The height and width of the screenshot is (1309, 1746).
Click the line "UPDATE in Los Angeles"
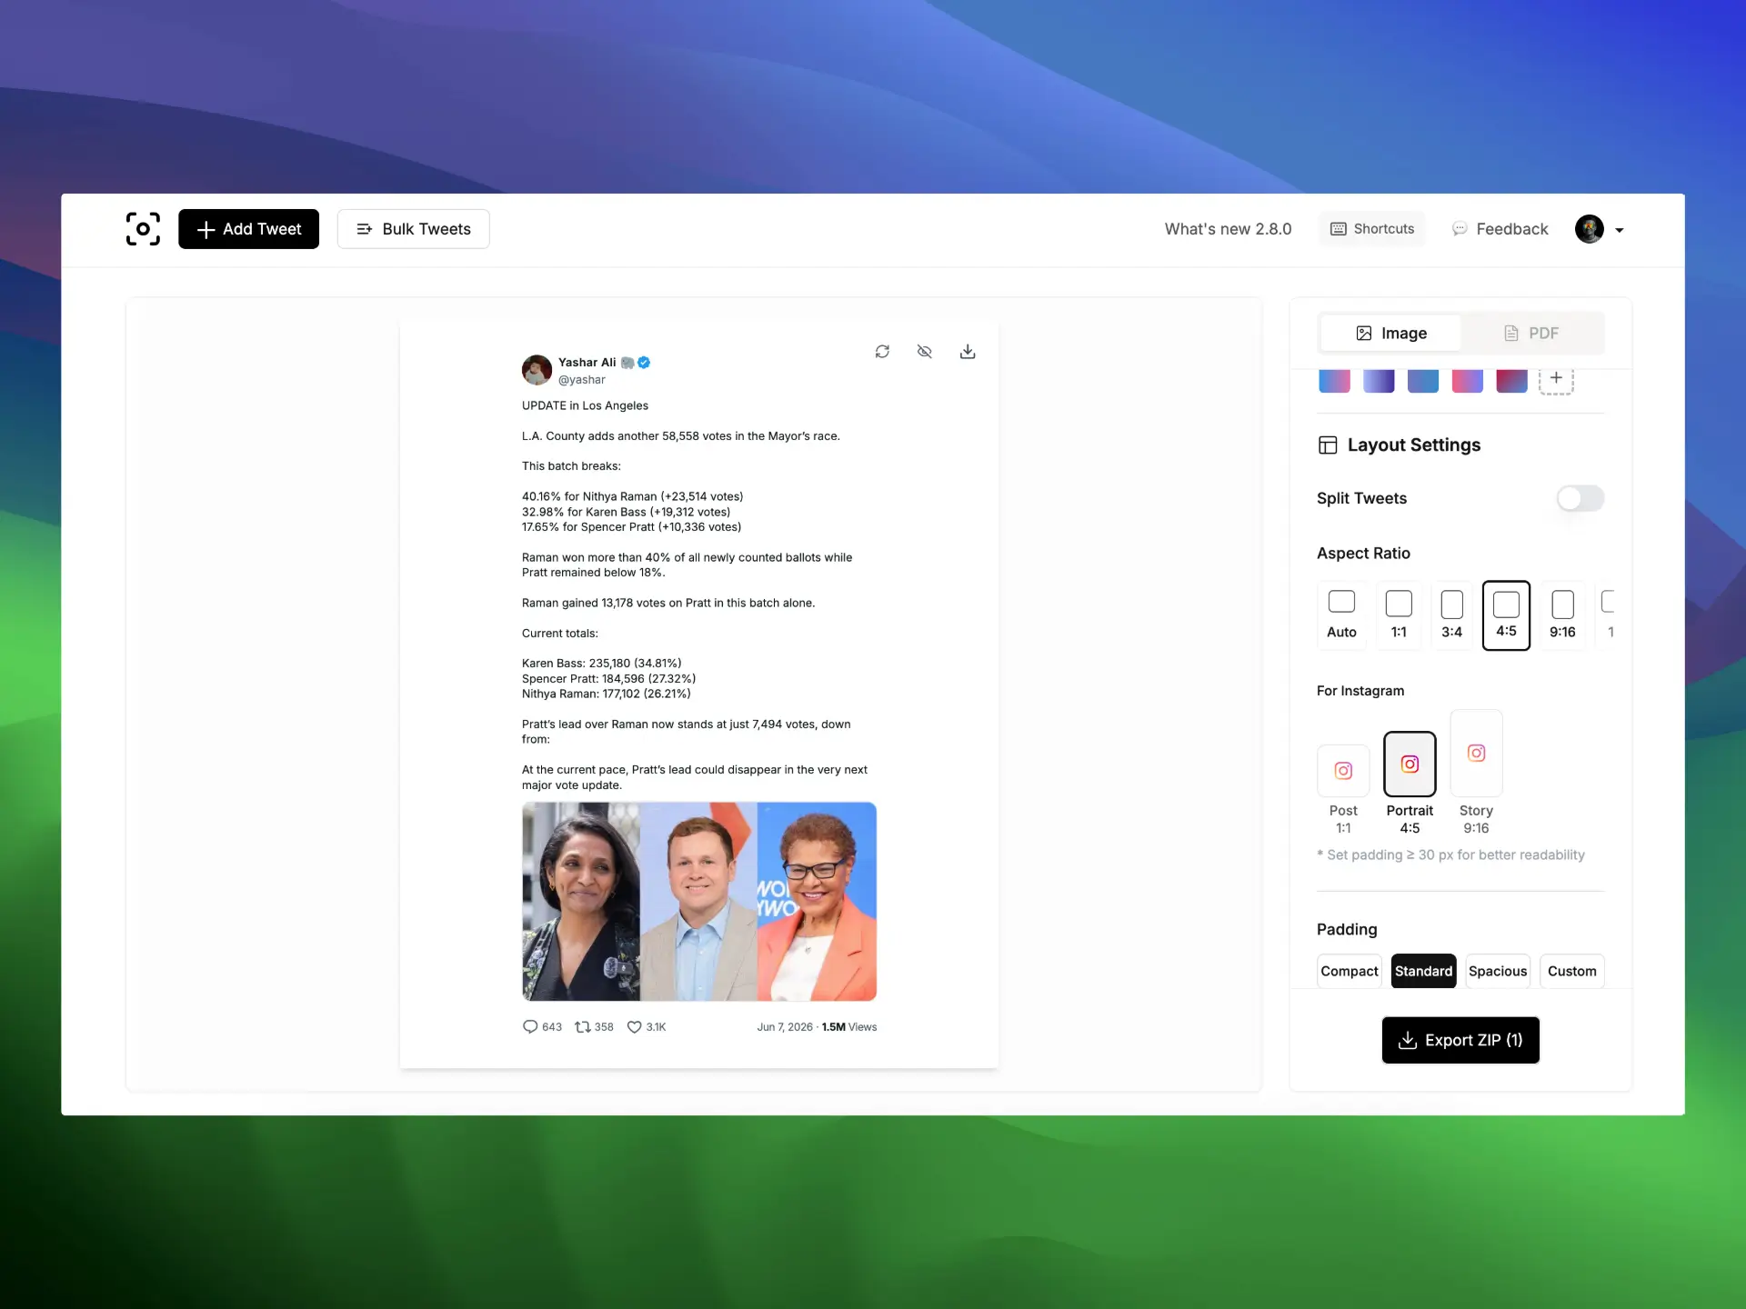[585, 406]
